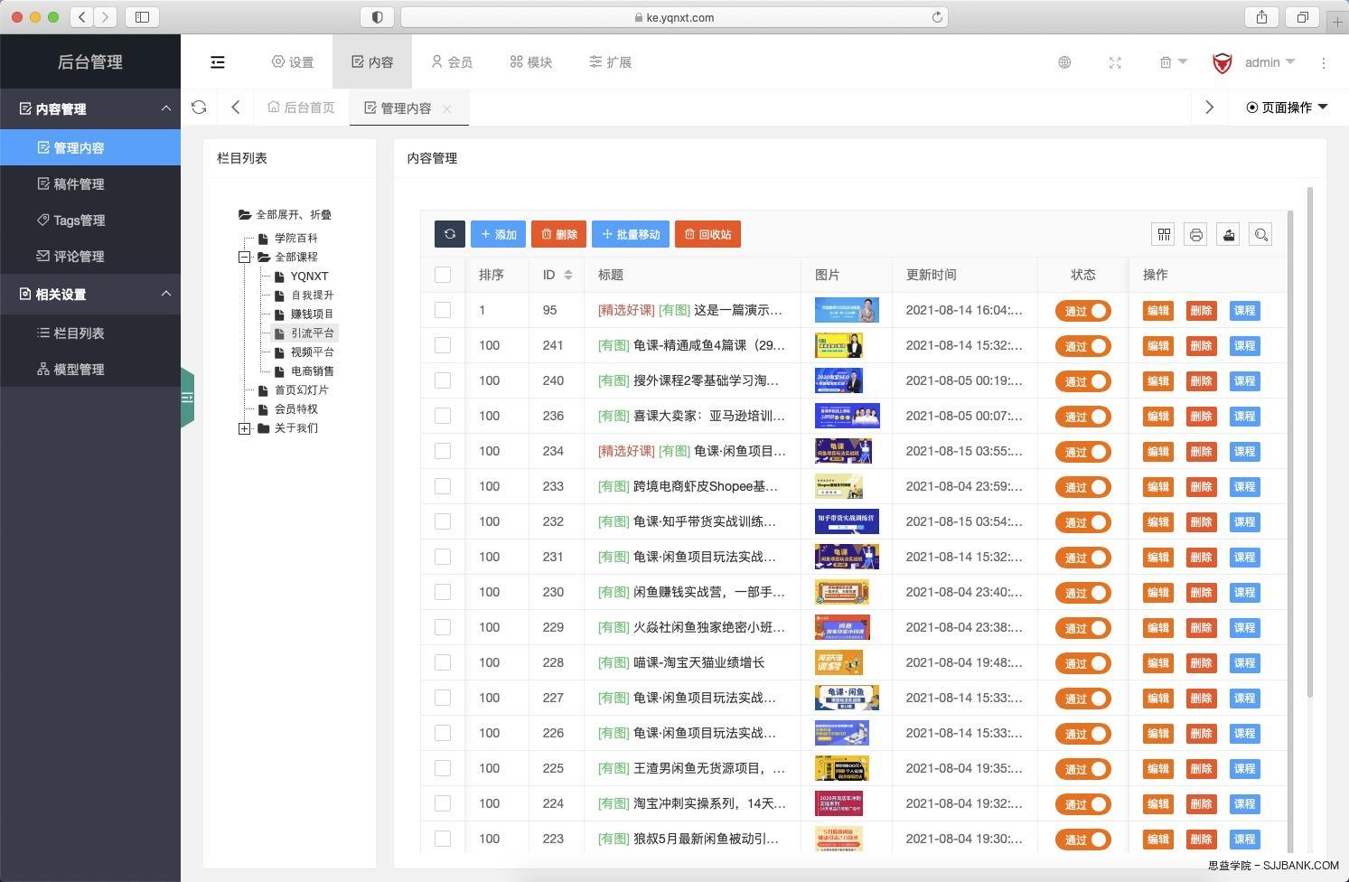Click the 回收站 button
The width and height of the screenshot is (1349, 882).
tap(707, 234)
